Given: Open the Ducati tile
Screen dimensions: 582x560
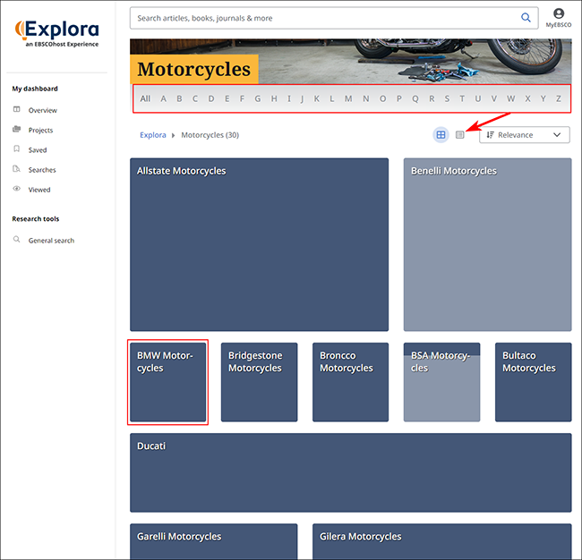Looking at the screenshot, I should tap(350, 472).
